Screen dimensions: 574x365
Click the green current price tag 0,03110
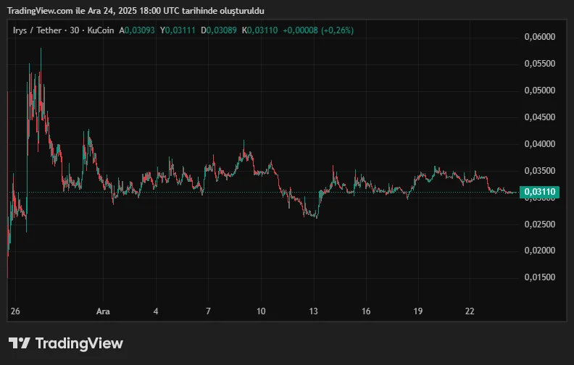pos(540,192)
